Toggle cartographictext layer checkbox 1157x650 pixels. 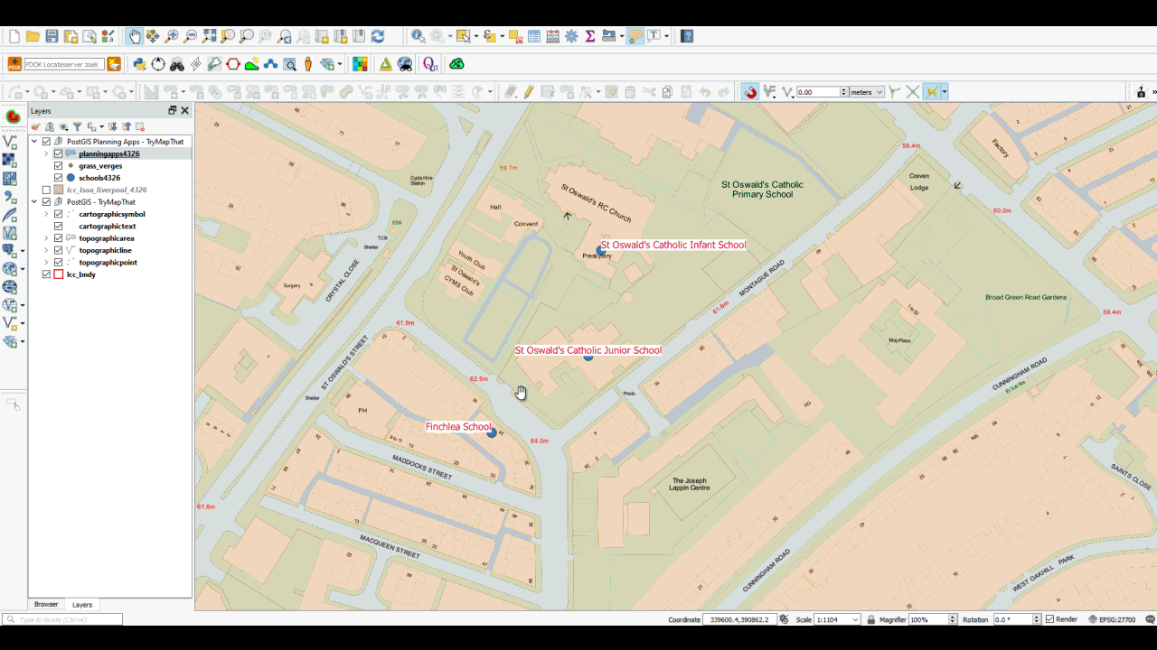[x=58, y=226]
